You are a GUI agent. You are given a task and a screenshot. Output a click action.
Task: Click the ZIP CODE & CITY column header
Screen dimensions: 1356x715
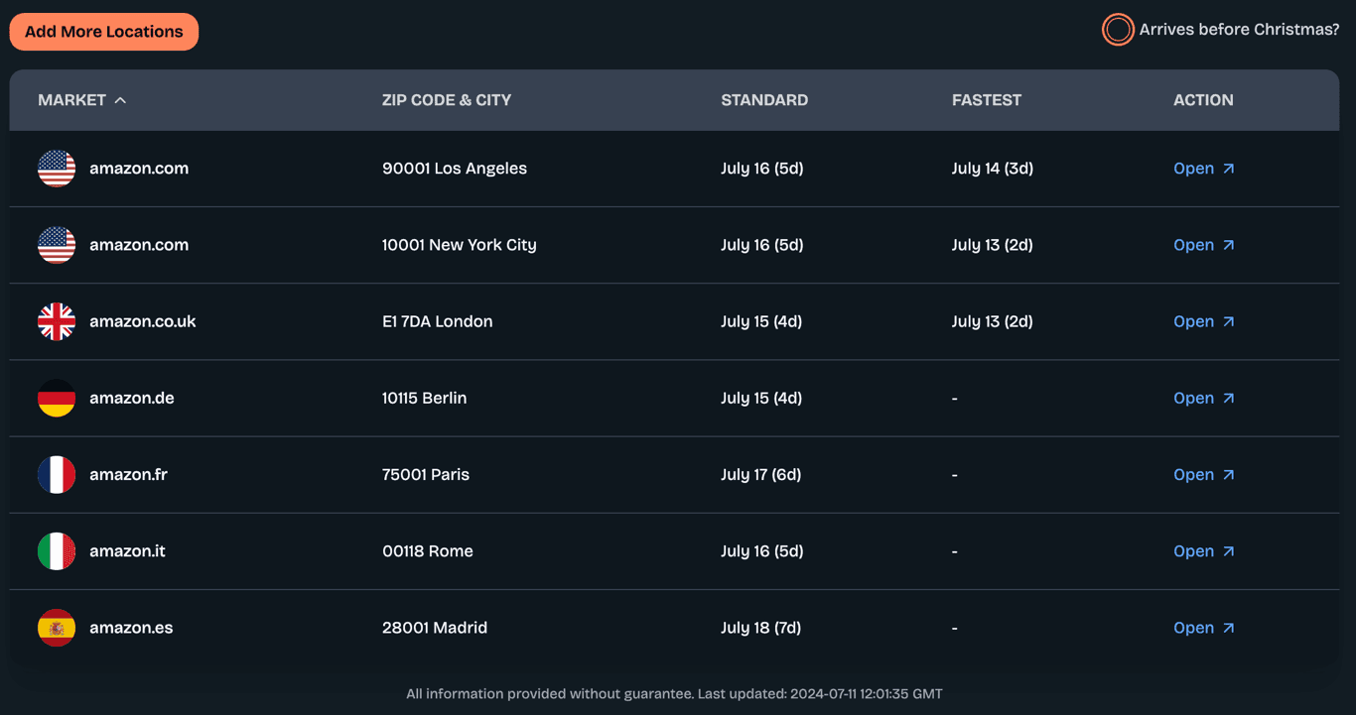(x=447, y=100)
